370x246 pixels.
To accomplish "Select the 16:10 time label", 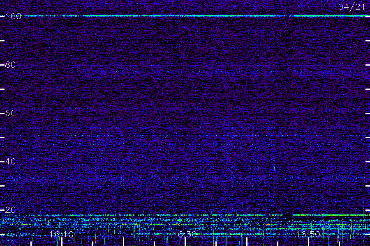I will pyautogui.click(x=62, y=235).
